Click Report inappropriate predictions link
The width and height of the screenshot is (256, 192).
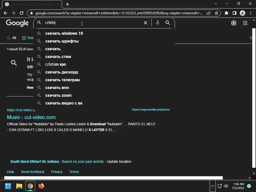(151, 109)
